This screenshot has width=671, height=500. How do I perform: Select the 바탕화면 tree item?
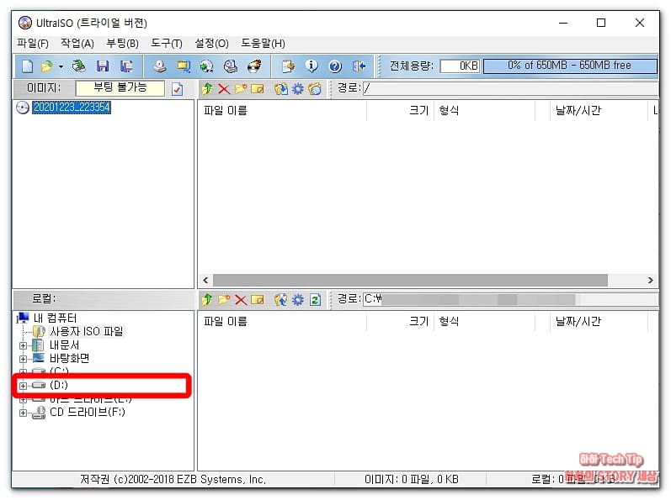click(x=69, y=359)
